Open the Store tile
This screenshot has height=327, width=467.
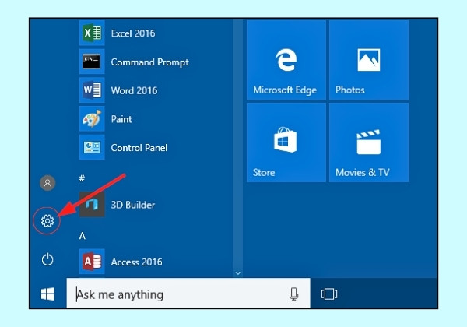[286, 142]
